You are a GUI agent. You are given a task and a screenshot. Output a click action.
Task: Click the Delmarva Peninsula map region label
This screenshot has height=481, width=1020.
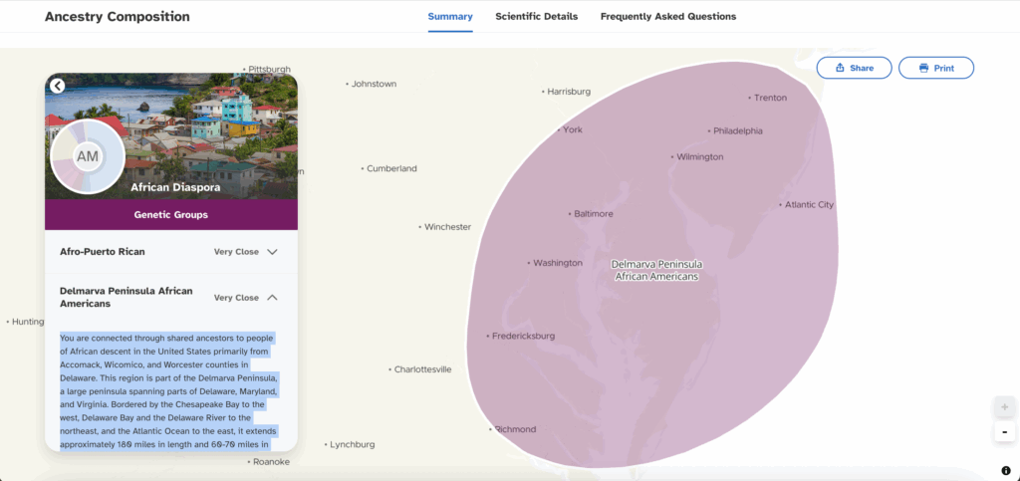tap(656, 270)
